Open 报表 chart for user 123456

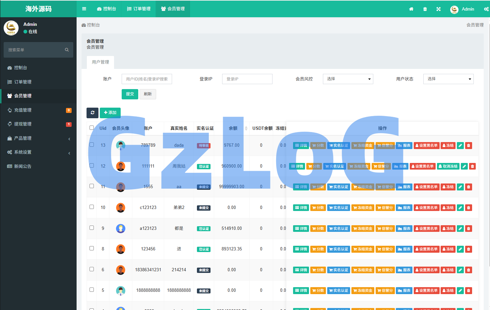[x=404, y=249]
